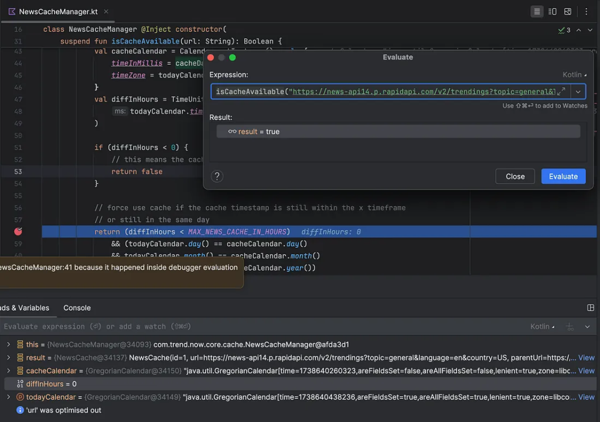Click the watch expression input field
The width and height of the screenshot is (600, 422).
click(x=234, y=326)
